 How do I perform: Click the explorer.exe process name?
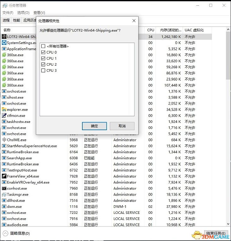[x=17, y=109]
